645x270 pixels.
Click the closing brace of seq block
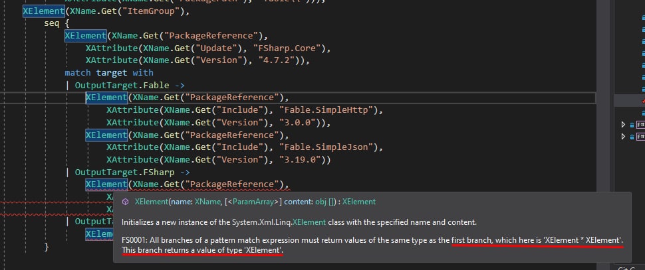click(x=47, y=247)
